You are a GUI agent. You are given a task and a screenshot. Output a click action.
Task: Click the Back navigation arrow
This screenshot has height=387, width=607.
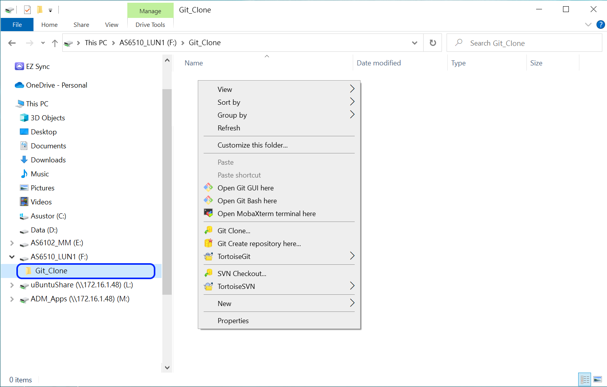12,43
